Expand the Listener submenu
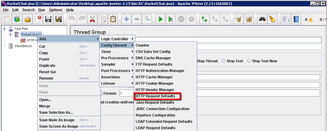This screenshot has height=131, width=327. tap(117, 84)
